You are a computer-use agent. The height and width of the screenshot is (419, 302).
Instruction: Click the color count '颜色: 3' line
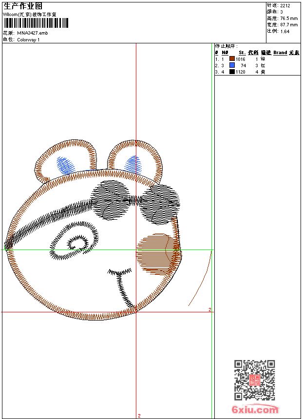pos(275,12)
